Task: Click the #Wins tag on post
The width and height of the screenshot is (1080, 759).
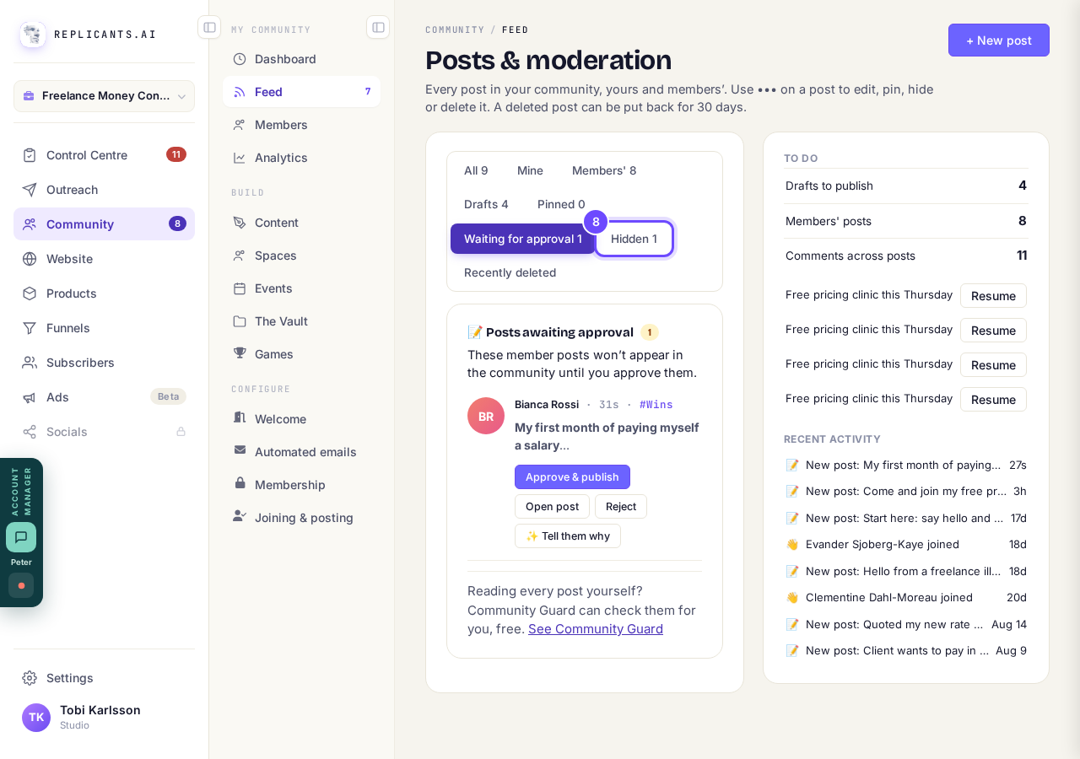Action: pyautogui.click(x=656, y=405)
